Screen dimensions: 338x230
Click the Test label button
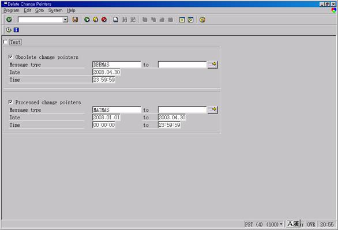16,42
